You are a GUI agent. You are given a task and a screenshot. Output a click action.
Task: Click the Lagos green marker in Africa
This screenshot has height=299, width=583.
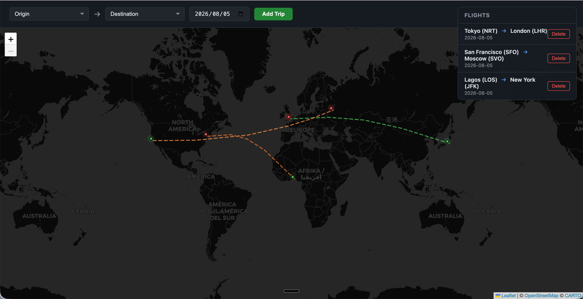coord(293,177)
